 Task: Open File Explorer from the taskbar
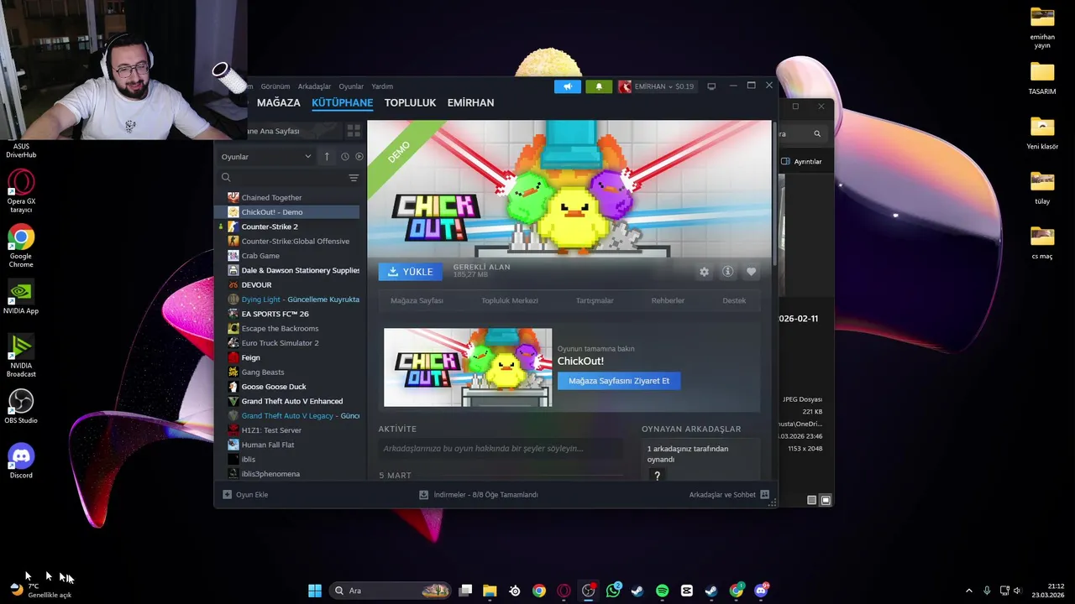pyautogui.click(x=490, y=591)
